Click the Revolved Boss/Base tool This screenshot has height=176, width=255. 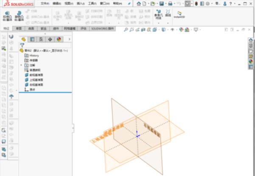[19, 16]
